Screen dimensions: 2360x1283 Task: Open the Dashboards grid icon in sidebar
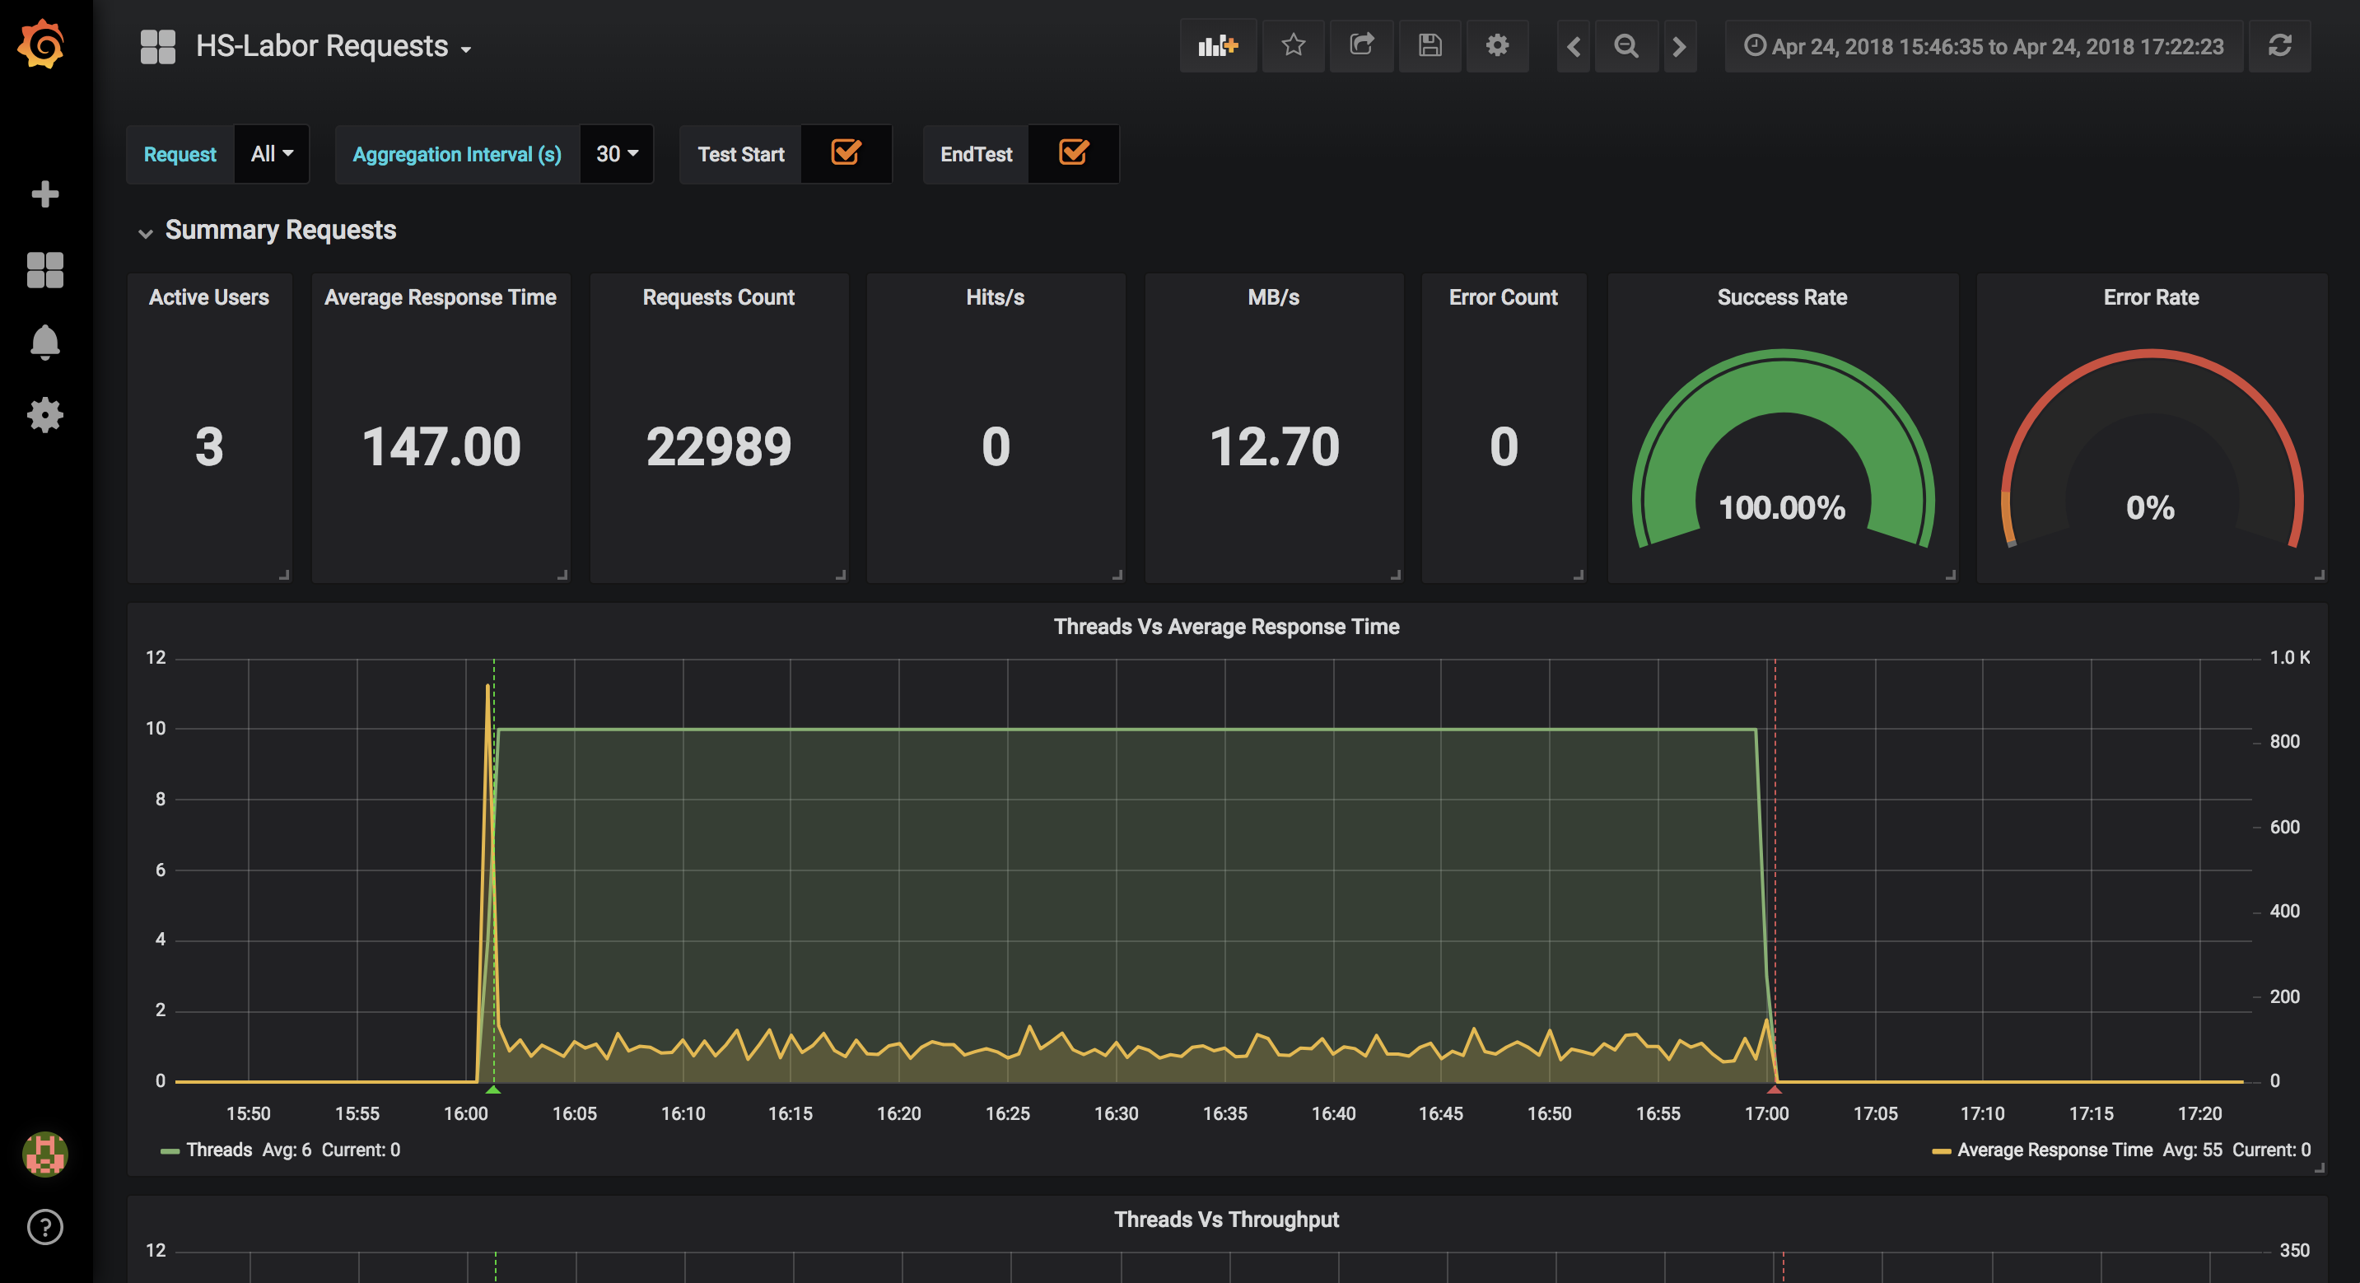[x=45, y=269]
